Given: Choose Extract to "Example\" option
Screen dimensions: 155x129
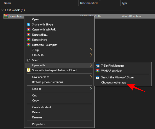Looking at the screenshot, I should pyautogui.click(x=45, y=45).
